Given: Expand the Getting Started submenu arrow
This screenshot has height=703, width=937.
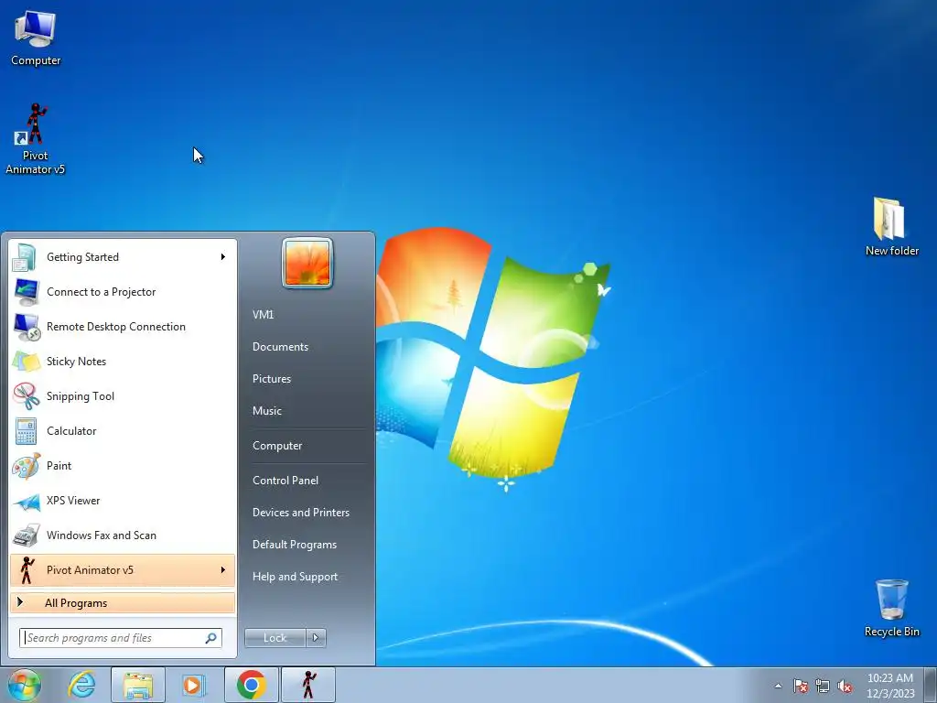Looking at the screenshot, I should click(223, 257).
